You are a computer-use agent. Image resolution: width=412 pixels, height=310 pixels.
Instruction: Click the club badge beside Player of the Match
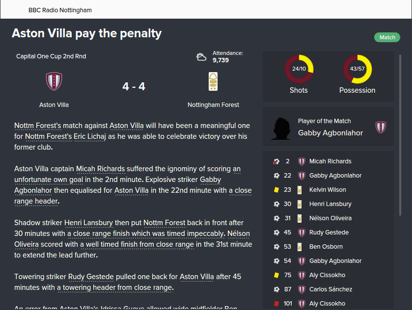coord(381,127)
